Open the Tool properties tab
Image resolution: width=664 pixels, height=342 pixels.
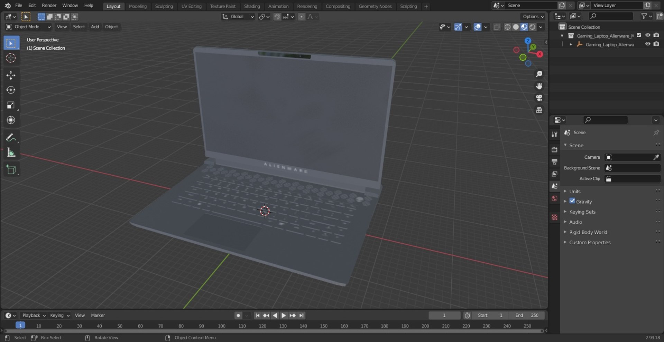(x=554, y=134)
